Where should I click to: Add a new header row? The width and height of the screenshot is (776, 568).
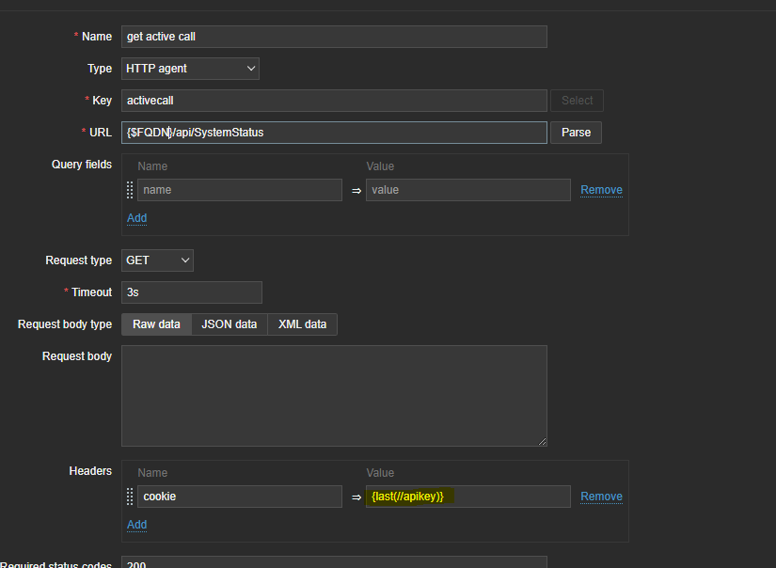[x=137, y=525]
